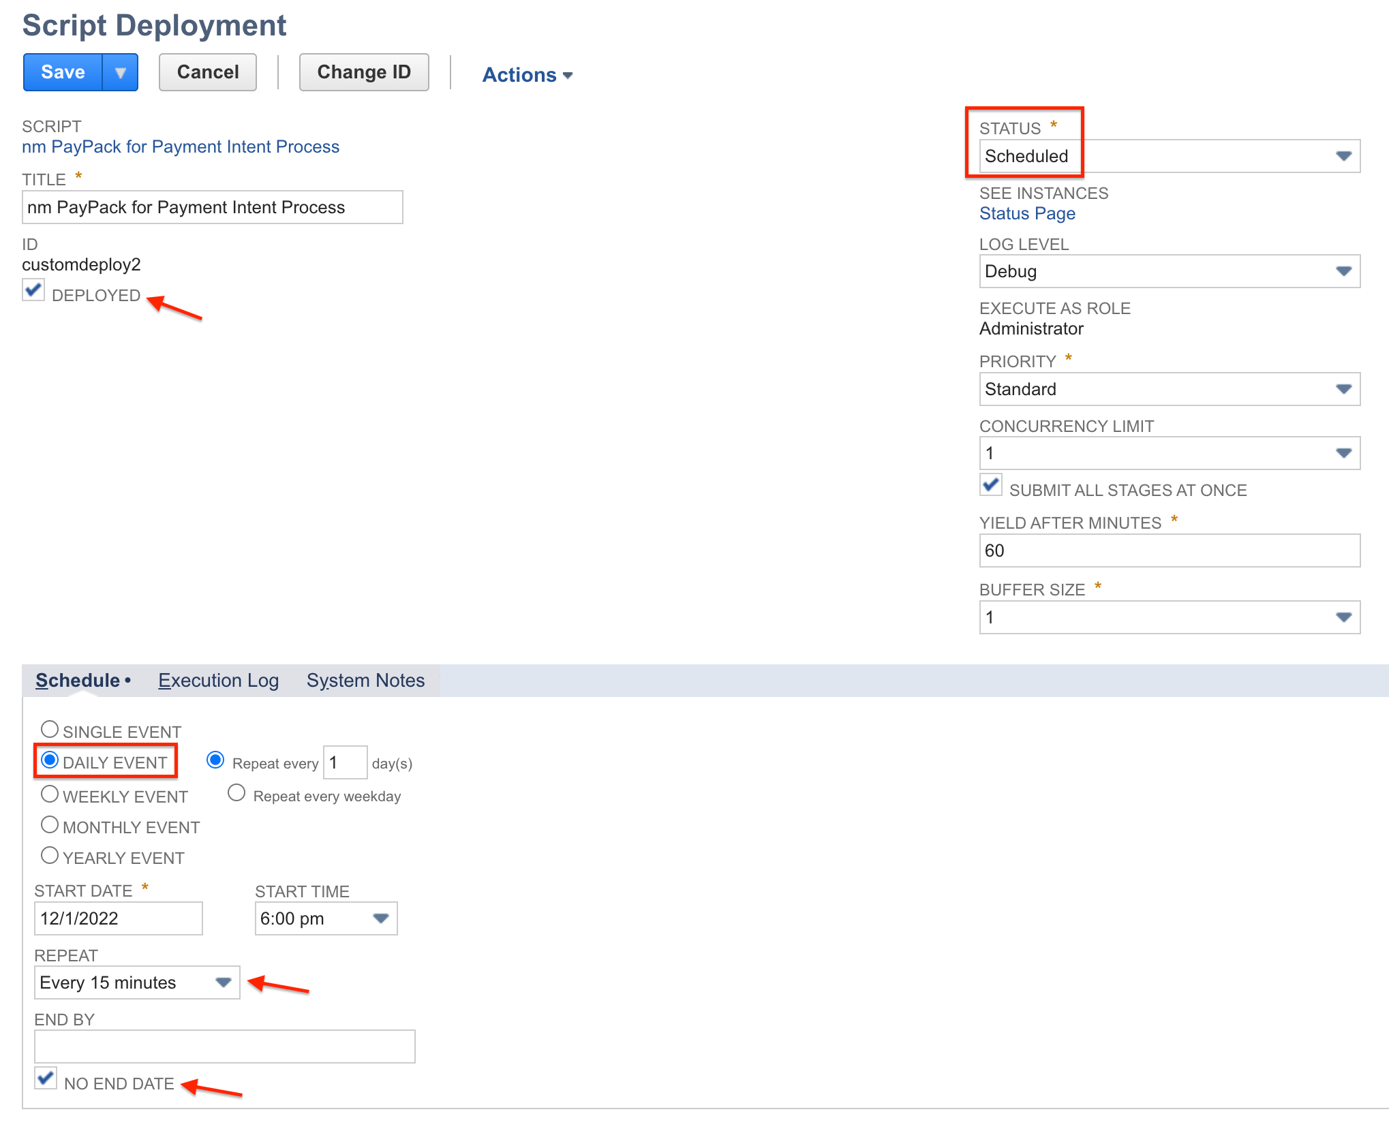Click the Start Time dropdown arrow
The height and width of the screenshot is (1131, 1389).
pyautogui.click(x=380, y=918)
